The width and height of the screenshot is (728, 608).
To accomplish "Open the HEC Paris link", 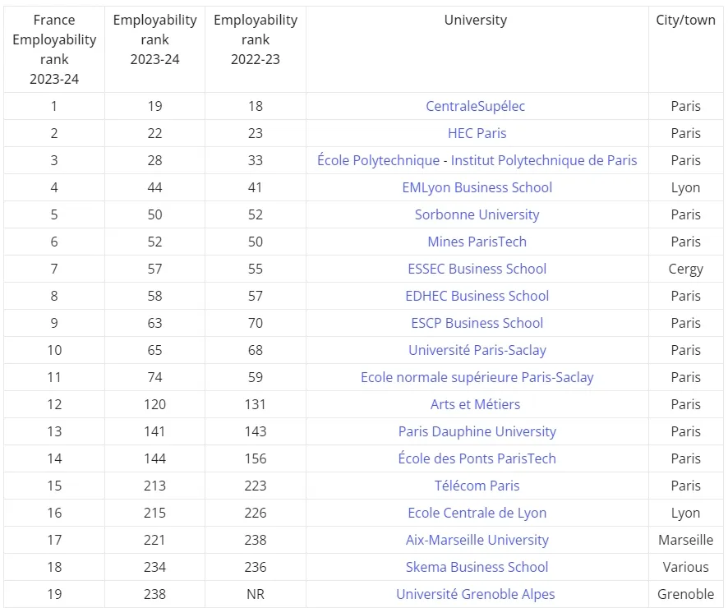I will tap(477, 133).
